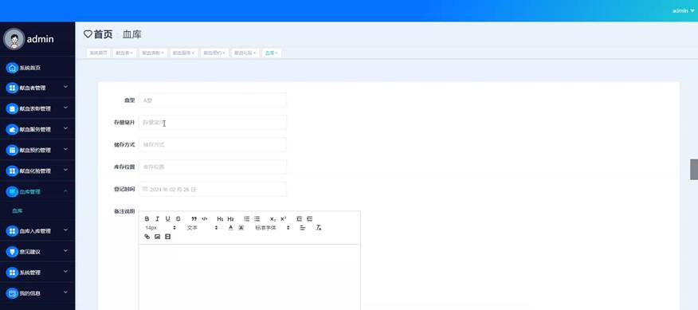
Task: Expand 献血预约管理 in the sidebar
Action: point(37,150)
